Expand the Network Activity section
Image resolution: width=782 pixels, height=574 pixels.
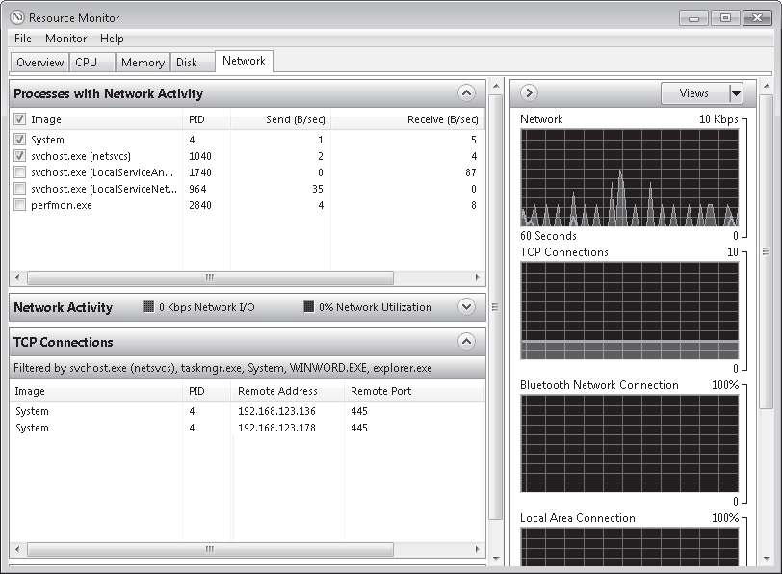pos(466,307)
